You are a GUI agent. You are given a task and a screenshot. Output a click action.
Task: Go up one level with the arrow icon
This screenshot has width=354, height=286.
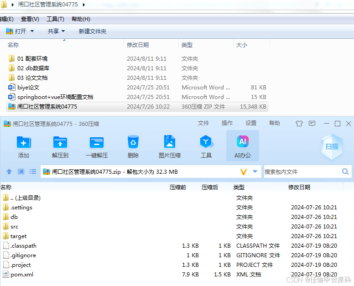pos(9,172)
